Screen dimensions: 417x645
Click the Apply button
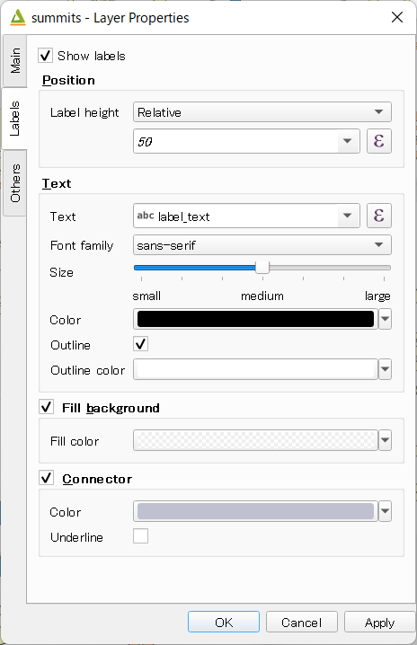click(x=379, y=622)
